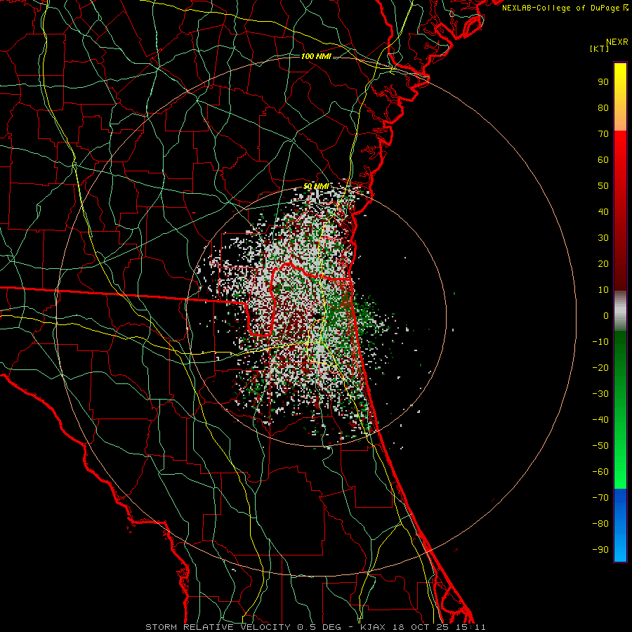The height and width of the screenshot is (632, 632).
Task: Click gray zero-velocity segment of color bar
Action: point(620,311)
